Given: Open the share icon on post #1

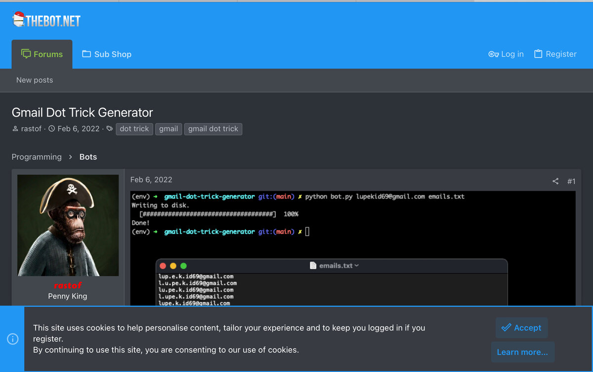Looking at the screenshot, I should [555, 181].
